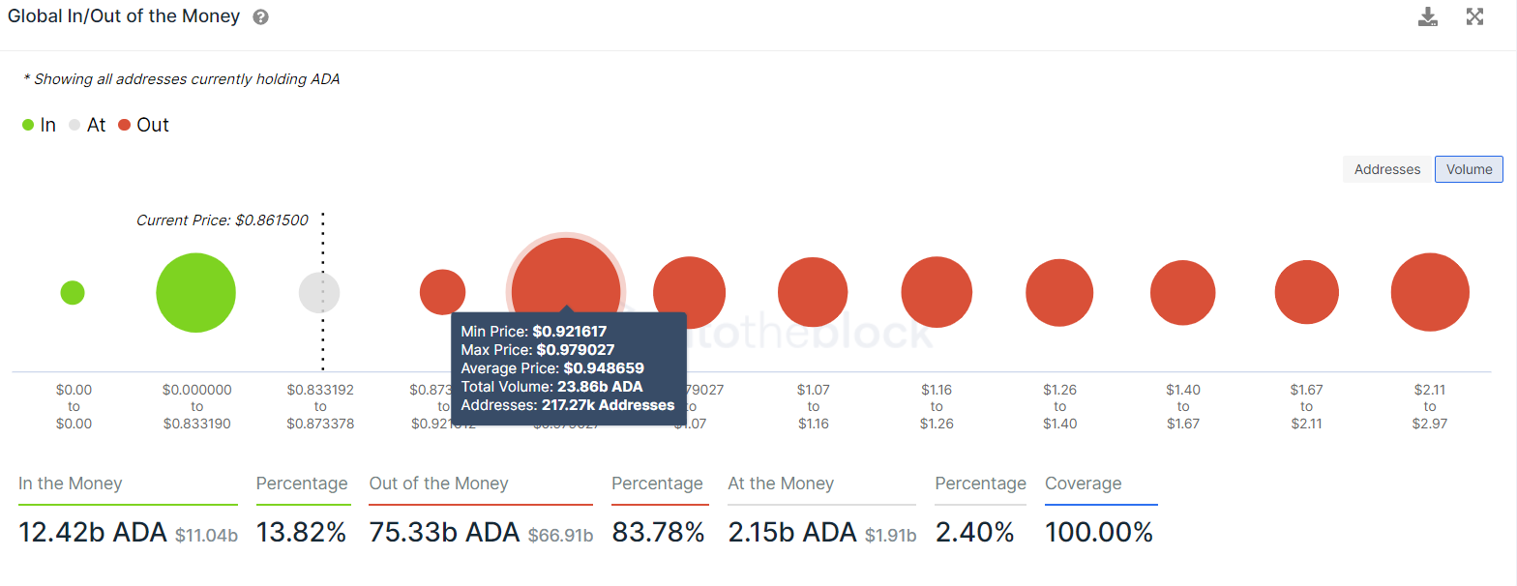Click the highlighted red bubble above the tooltip
Viewport: 1517px width, 586px height.
pyautogui.click(x=566, y=287)
